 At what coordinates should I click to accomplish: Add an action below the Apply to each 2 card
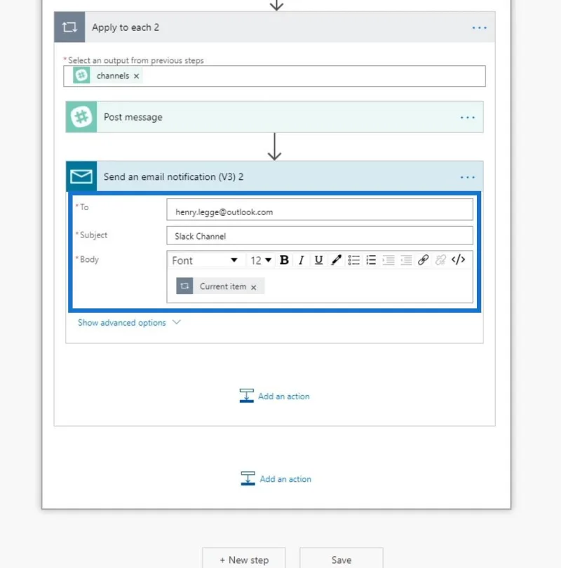tap(276, 478)
